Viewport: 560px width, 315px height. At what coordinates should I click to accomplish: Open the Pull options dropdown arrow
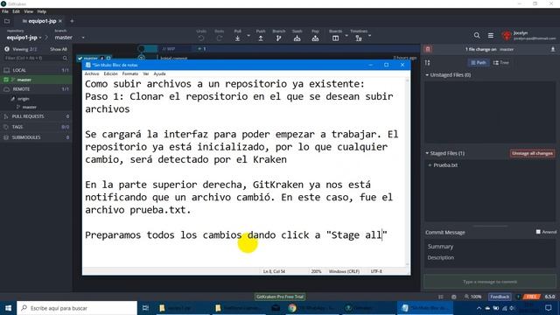click(x=248, y=36)
